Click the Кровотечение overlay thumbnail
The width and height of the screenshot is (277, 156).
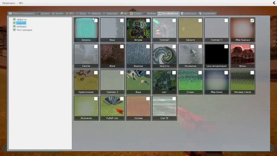pyautogui.click(x=86, y=82)
